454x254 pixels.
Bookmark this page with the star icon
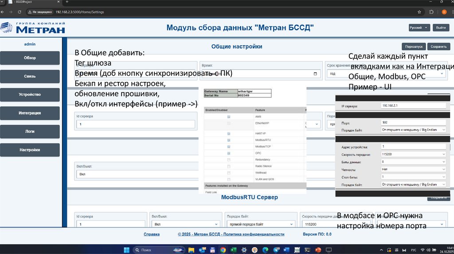pyautogui.click(x=419, y=12)
